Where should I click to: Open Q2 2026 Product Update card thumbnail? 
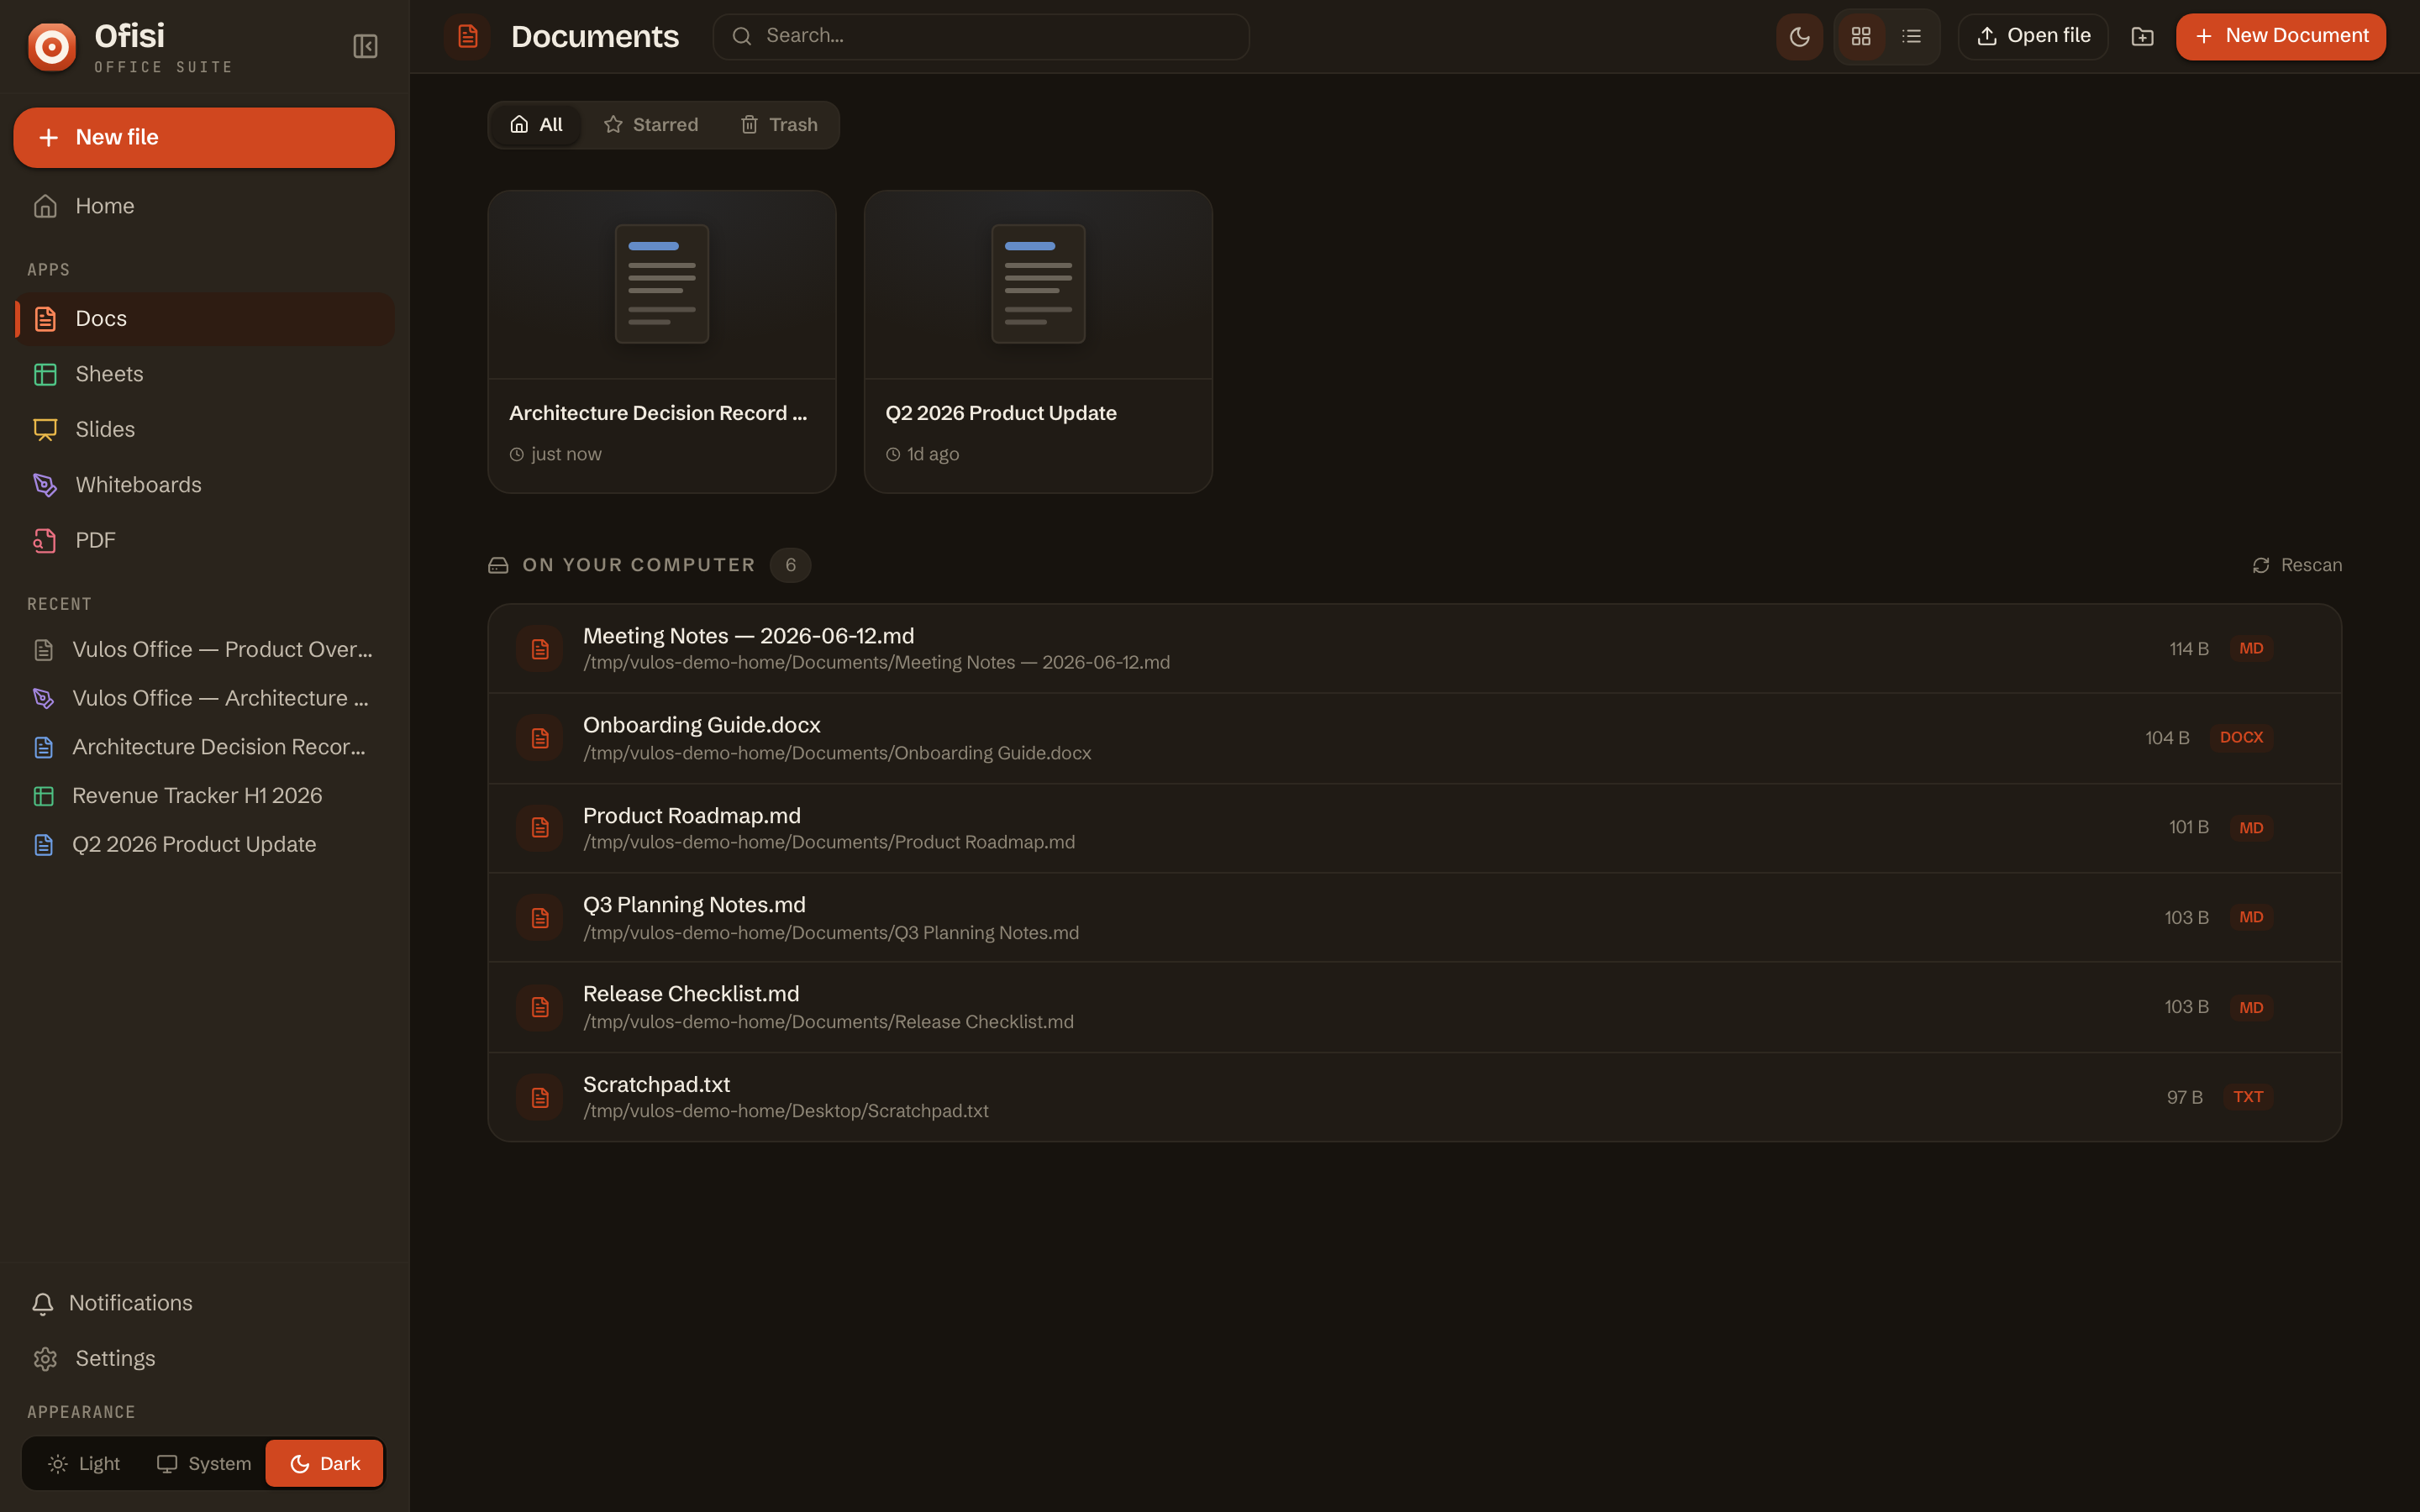click(x=1038, y=284)
